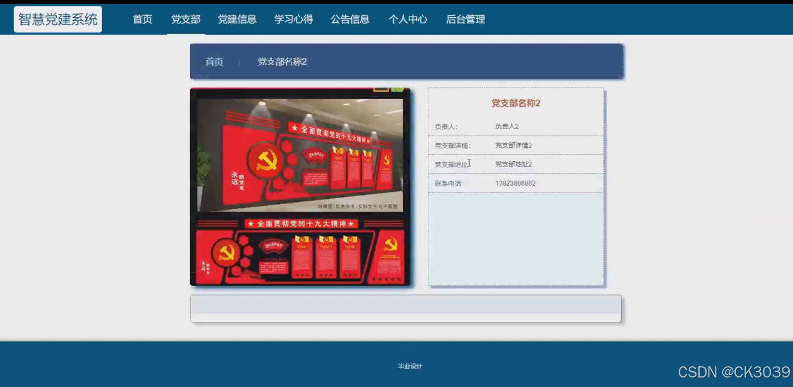Select the 负责人2 value text

click(x=507, y=127)
